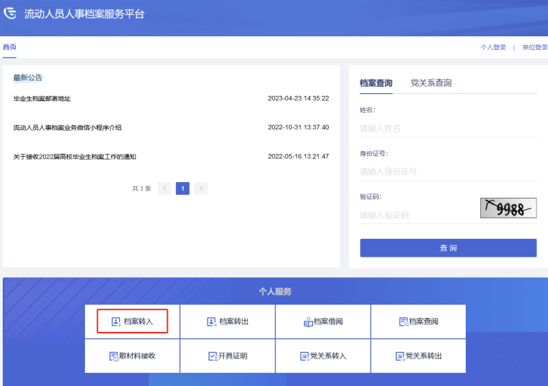Click the 最新公告 heading
This screenshot has height=386, width=548.
point(28,78)
